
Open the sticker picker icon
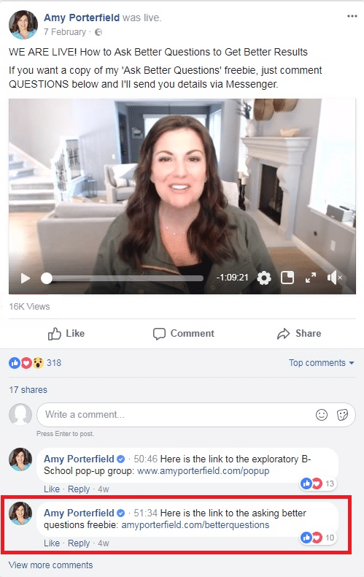click(x=342, y=415)
